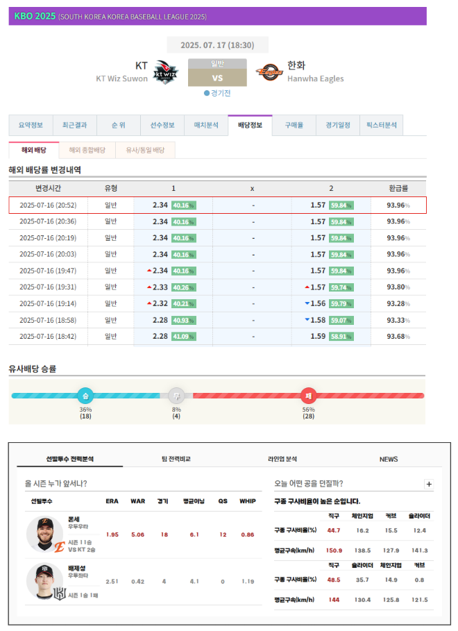The image size is (458, 631).
Task: Click the 93.80% payout value
Action: (x=398, y=287)
